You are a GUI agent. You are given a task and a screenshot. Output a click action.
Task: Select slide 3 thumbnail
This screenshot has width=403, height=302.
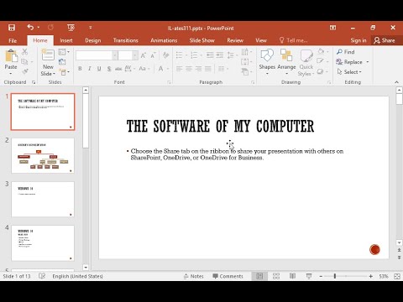[43, 199]
